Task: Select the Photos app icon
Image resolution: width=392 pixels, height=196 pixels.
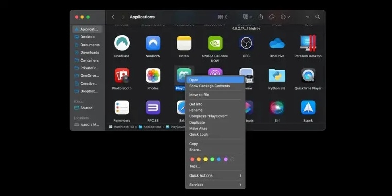Action: pyautogui.click(x=153, y=75)
